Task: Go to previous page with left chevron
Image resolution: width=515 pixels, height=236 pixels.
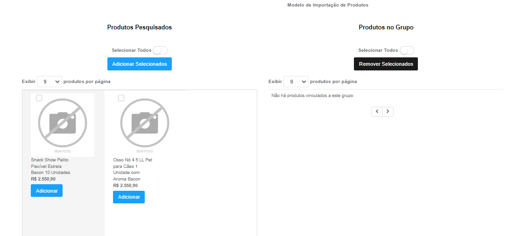Action: tap(377, 111)
